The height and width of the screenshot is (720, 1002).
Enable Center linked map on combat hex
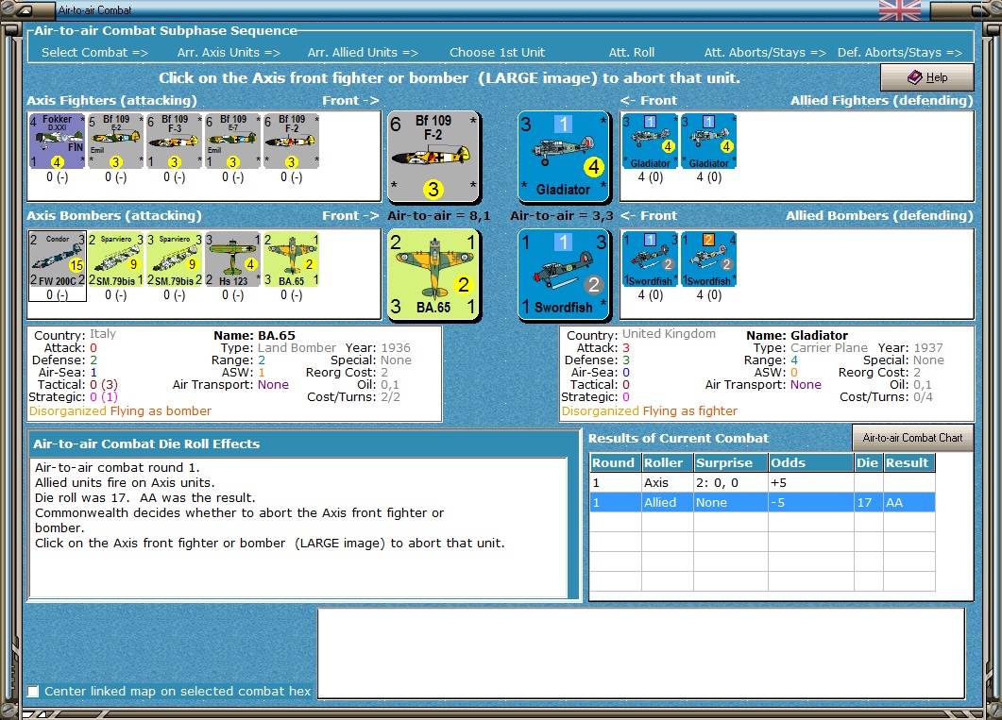coord(33,692)
